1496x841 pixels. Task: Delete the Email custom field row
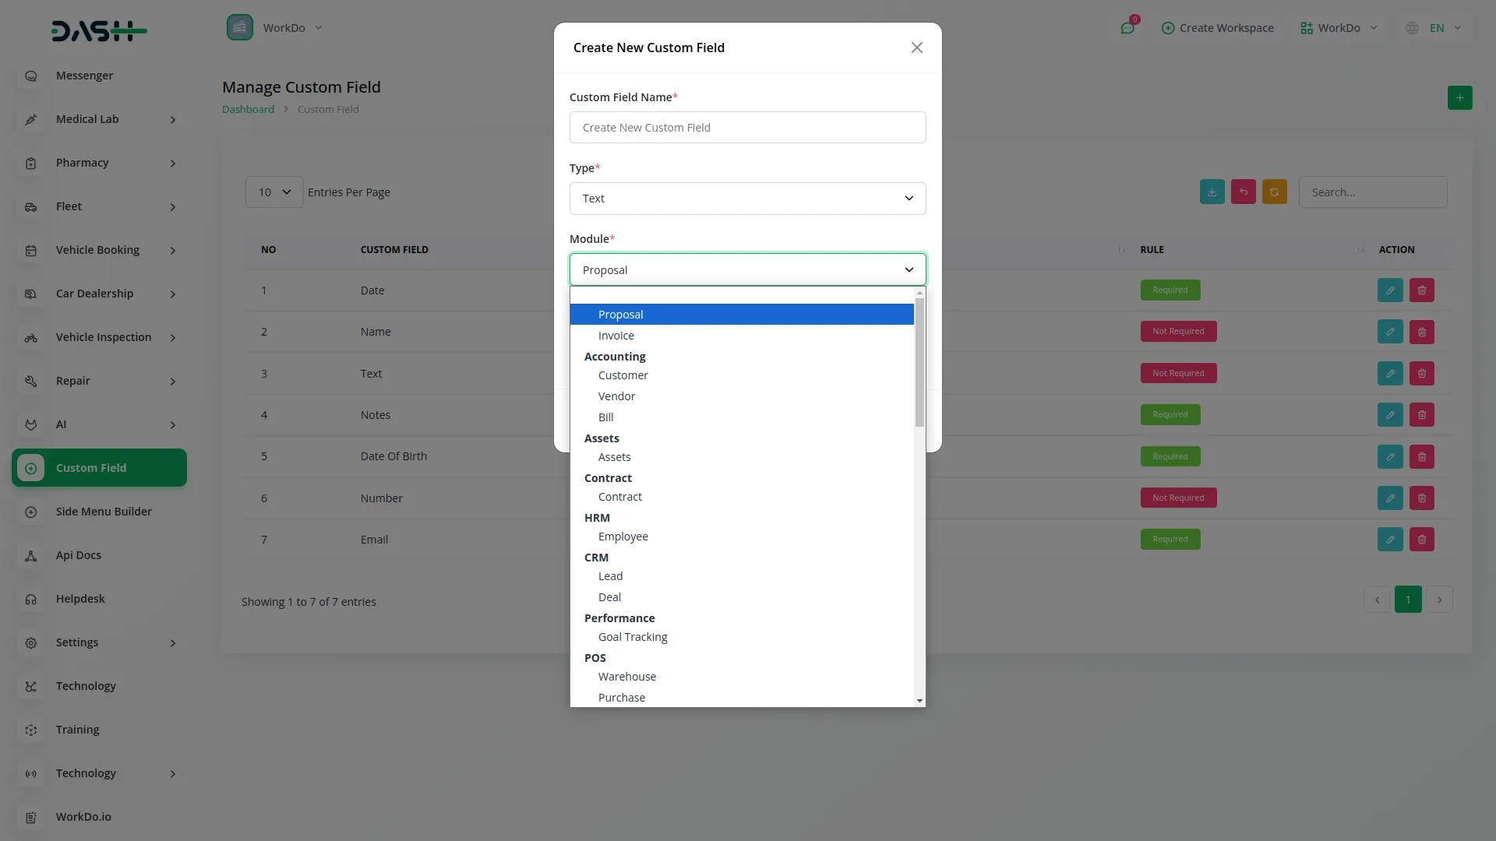[x=1421, y=540]
